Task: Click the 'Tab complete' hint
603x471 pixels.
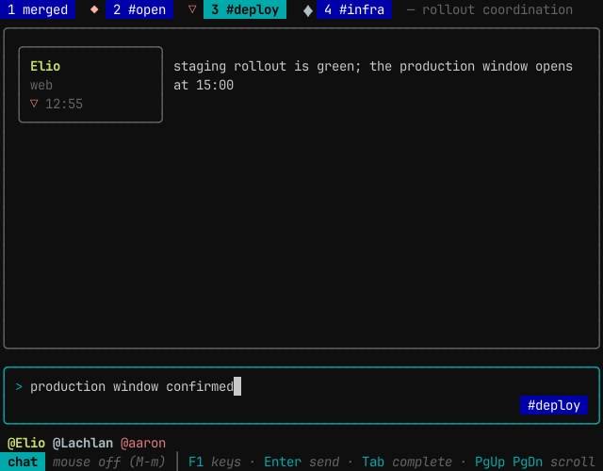Action: [407, 462]
